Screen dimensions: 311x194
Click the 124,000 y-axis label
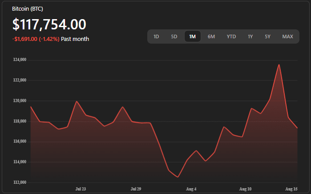tap(20, 60)
